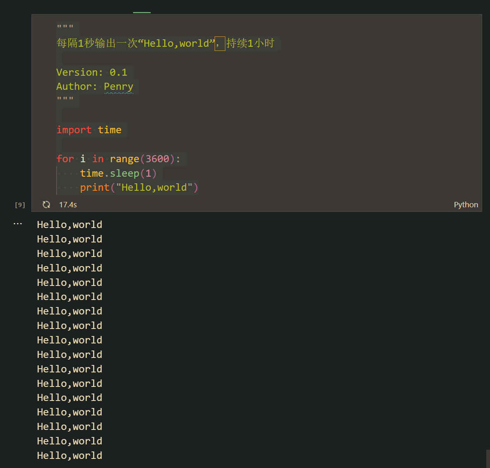Click the underlined word Penry
This screenshot has width=490, height=468.
coord(119,86)
